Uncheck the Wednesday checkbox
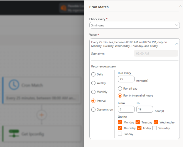This screenshot has height=147, width=183. 156,122
